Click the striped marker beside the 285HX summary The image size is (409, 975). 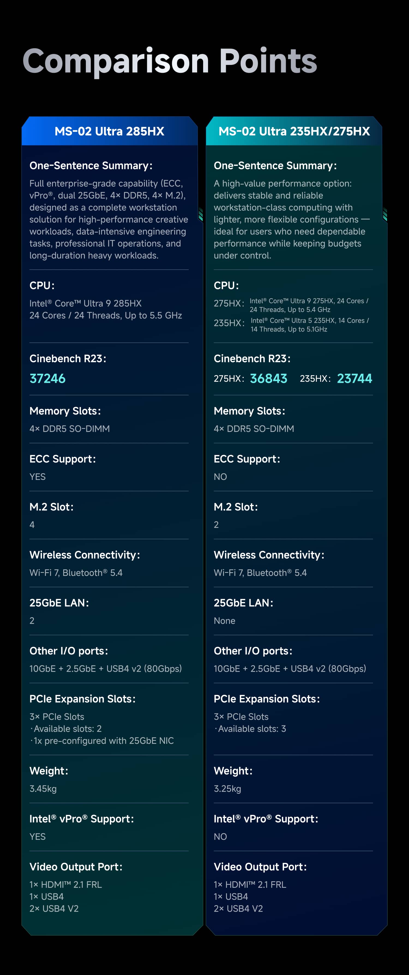200,215
